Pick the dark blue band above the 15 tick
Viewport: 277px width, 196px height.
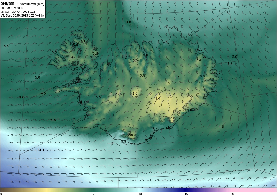[186, 190]
